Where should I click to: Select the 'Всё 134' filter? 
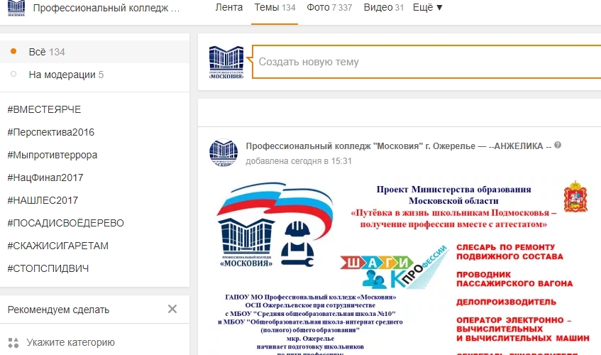47,52
